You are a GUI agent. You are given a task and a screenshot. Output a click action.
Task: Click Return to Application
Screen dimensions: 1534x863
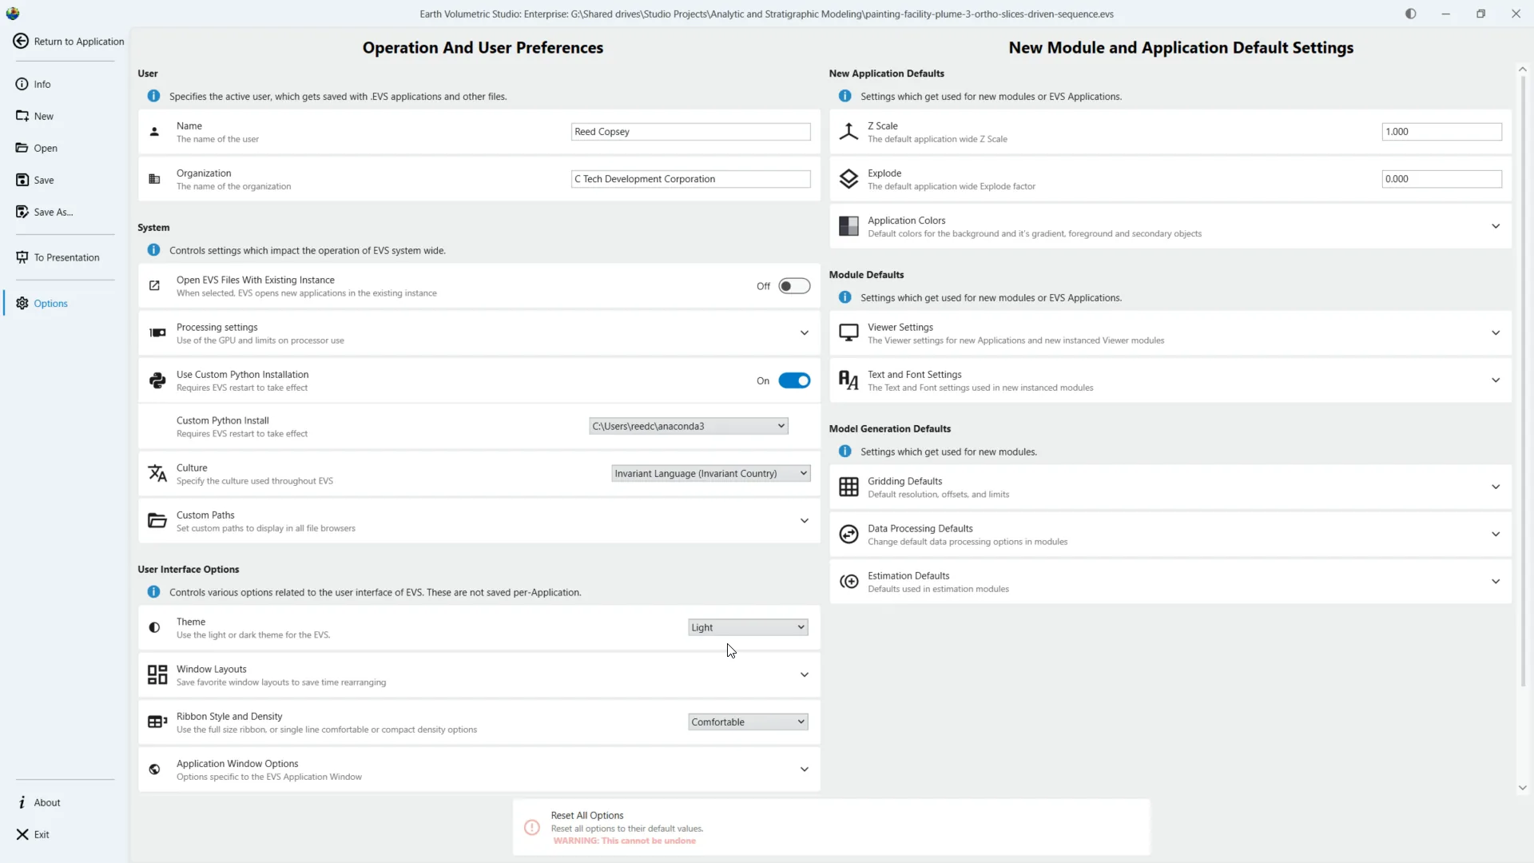pos(69,42)
